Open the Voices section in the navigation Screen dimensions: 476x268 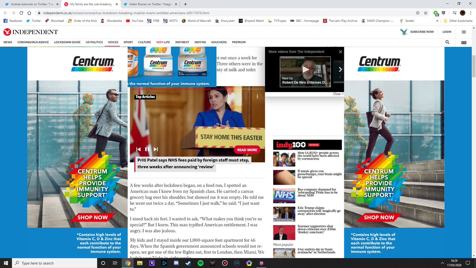(113, 42)
